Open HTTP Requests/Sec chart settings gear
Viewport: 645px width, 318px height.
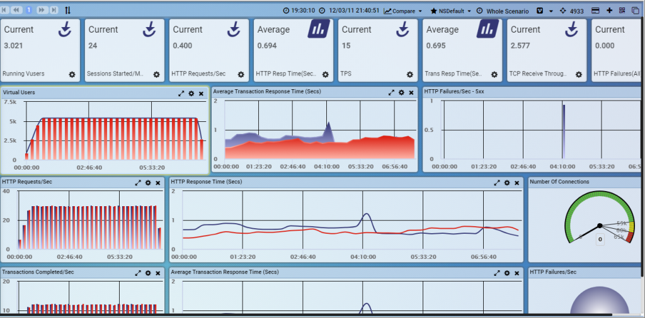[x=148, y=183]
